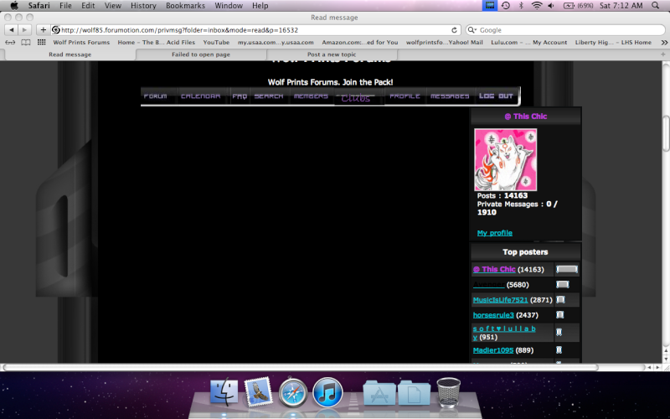Click the Safari back navigation arrow
This screenshot has height=419, width=670.
coord(12,30)
